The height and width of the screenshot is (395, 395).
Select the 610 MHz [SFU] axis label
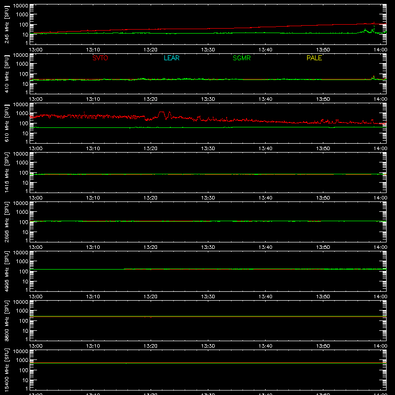pos(6,123)
